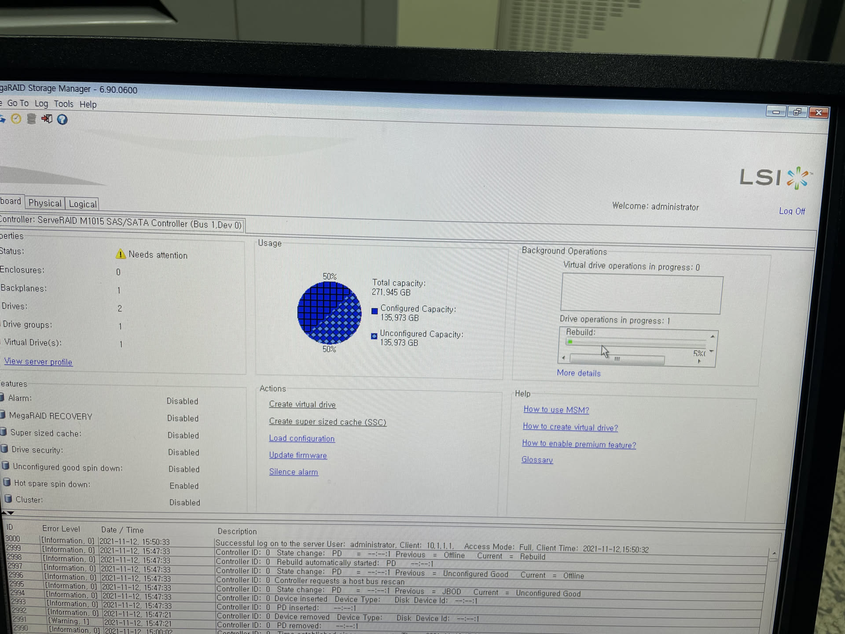Open the Tools menu
The image size is (845, 634).
pyautogui.click(x=63, y=104)
